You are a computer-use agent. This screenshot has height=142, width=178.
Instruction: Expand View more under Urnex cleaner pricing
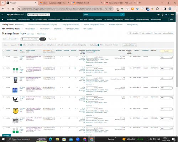click(x=90, y=94)
